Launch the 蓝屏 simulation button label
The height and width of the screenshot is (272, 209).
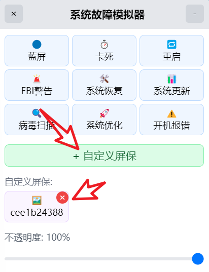tap(37, 57)
